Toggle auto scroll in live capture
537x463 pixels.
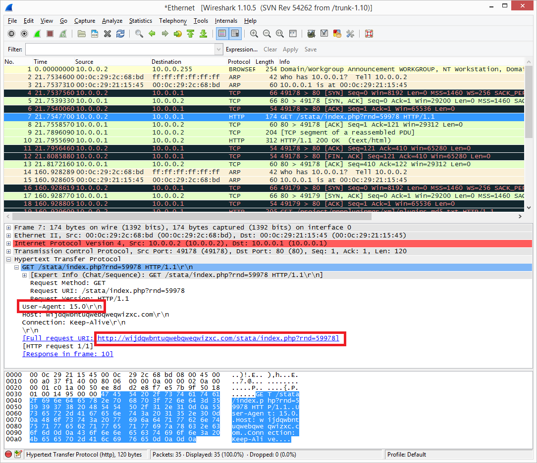(235, 34)
